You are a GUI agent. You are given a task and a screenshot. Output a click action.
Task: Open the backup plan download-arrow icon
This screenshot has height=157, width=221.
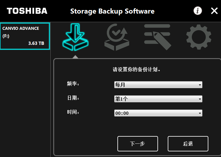[75, 37]
